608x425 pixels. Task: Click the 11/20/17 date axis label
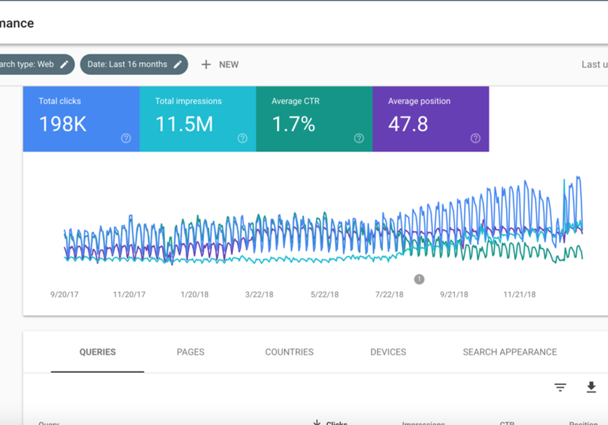[x=129, y=295]
